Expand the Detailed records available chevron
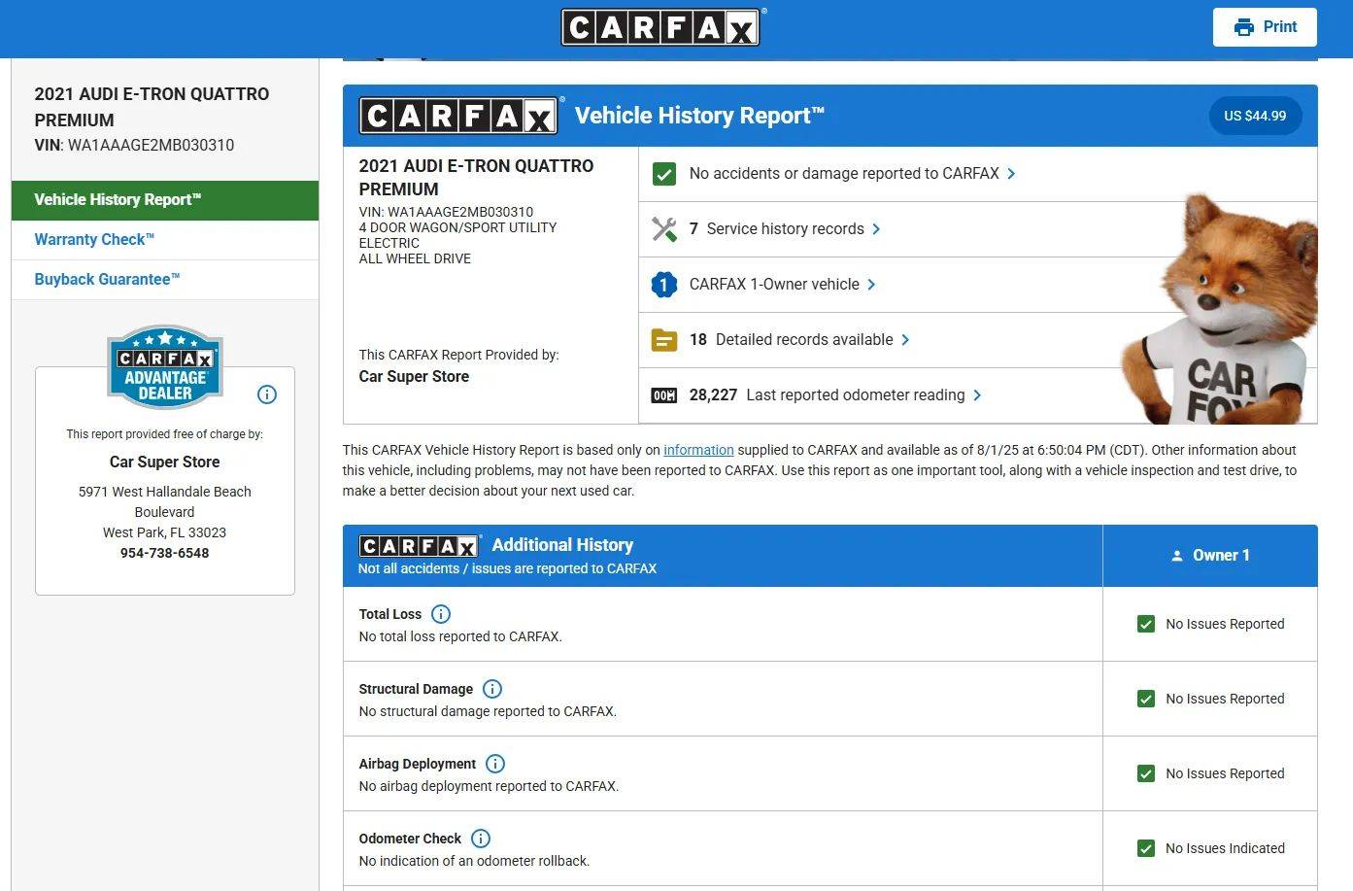 pyautogui.click(x=906, y=340)
